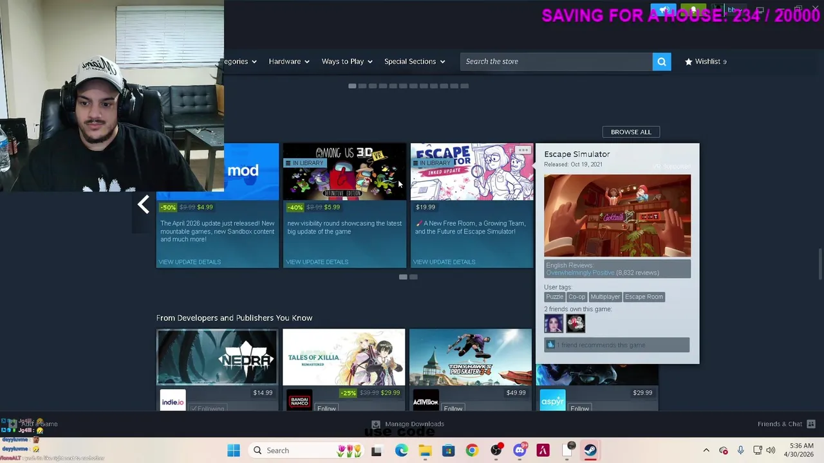Open the first friend's avatar in Escape Simulator popup
Image resolution: width=824 pixels, height=463 pixels.
553,323
